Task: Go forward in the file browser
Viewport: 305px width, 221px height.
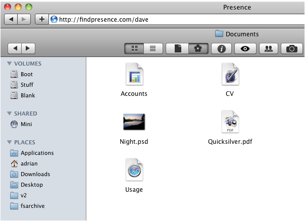Action: 27,48
